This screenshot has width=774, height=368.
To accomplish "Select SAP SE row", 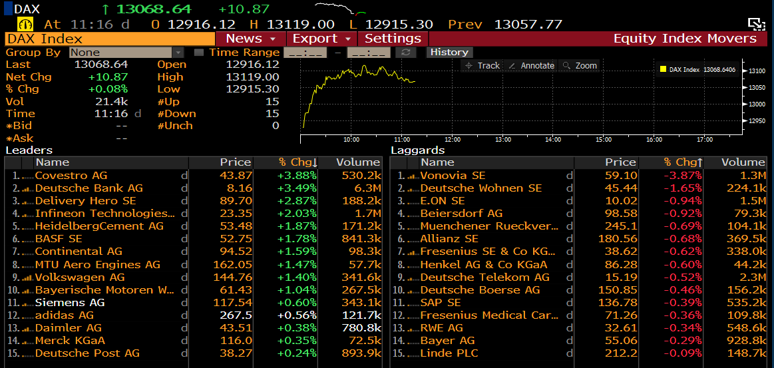I will click(x=578, y=303).
